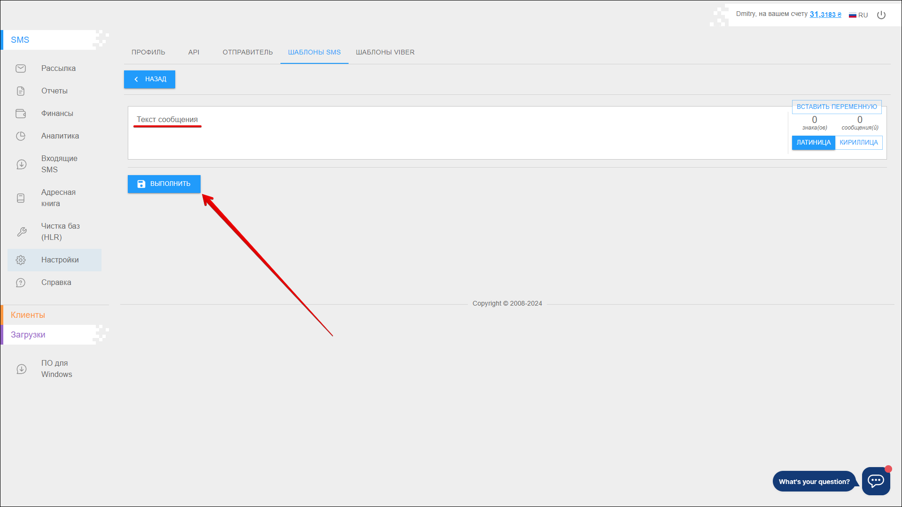Click the ВЫПОЛНИТЬ save button
This screenshot has height=507, width=902.
(164, 184)
